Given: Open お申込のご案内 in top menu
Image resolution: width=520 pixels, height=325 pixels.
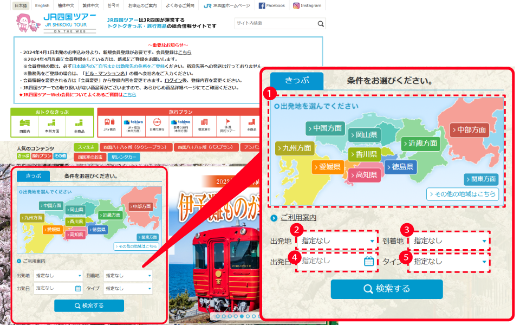Looking at the screenshot, I should tap(142, 5).
